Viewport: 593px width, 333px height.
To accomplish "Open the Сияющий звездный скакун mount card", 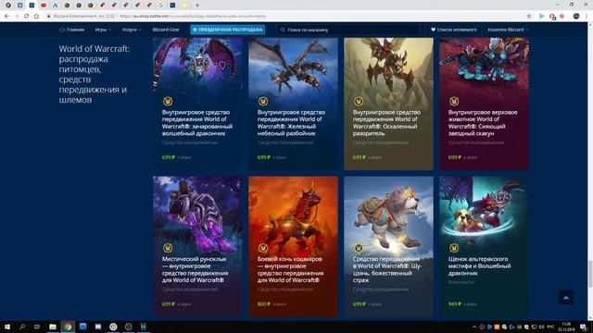I will 484,103.
